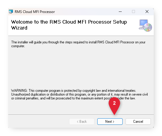Click the computer and disc setup icon
Viewport: 162px width, 136px height.
click(x=145, y=25)
